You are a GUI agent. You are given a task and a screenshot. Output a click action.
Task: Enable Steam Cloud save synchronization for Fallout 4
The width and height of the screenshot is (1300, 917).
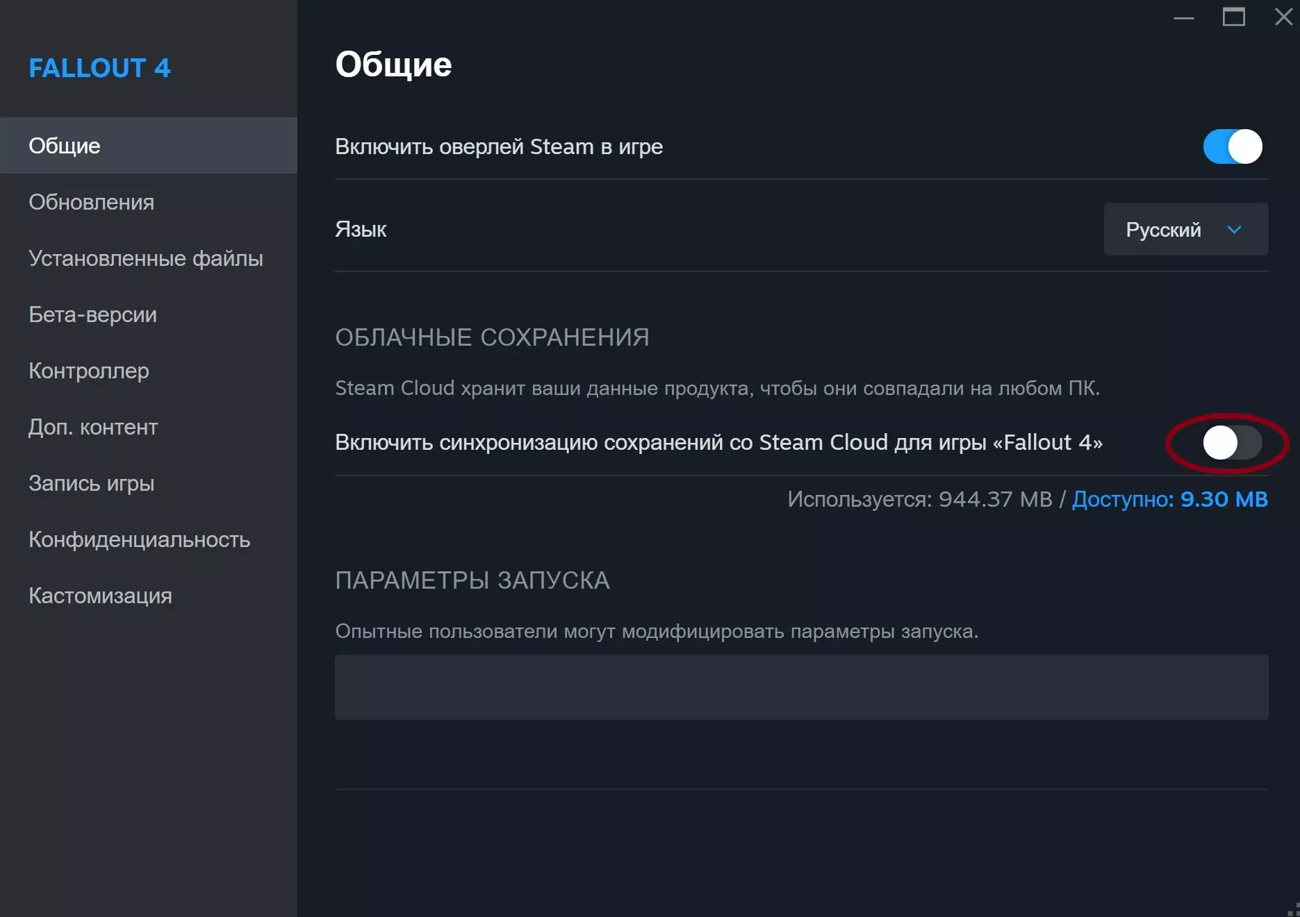tap(1232, 443)
